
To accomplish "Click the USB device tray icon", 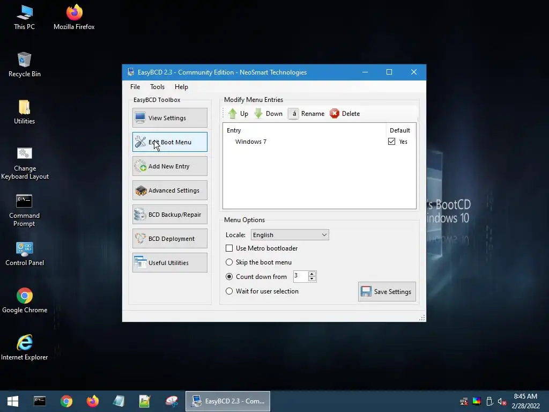I will tap(489, 401).
